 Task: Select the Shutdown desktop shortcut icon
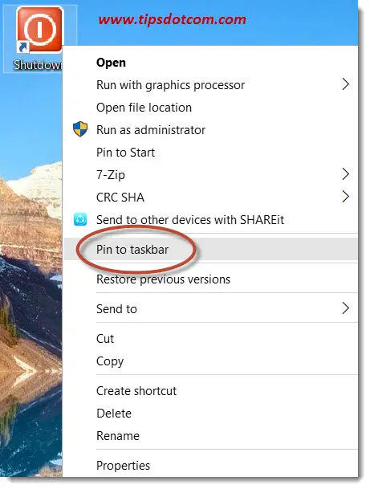(x=39, y=30)
